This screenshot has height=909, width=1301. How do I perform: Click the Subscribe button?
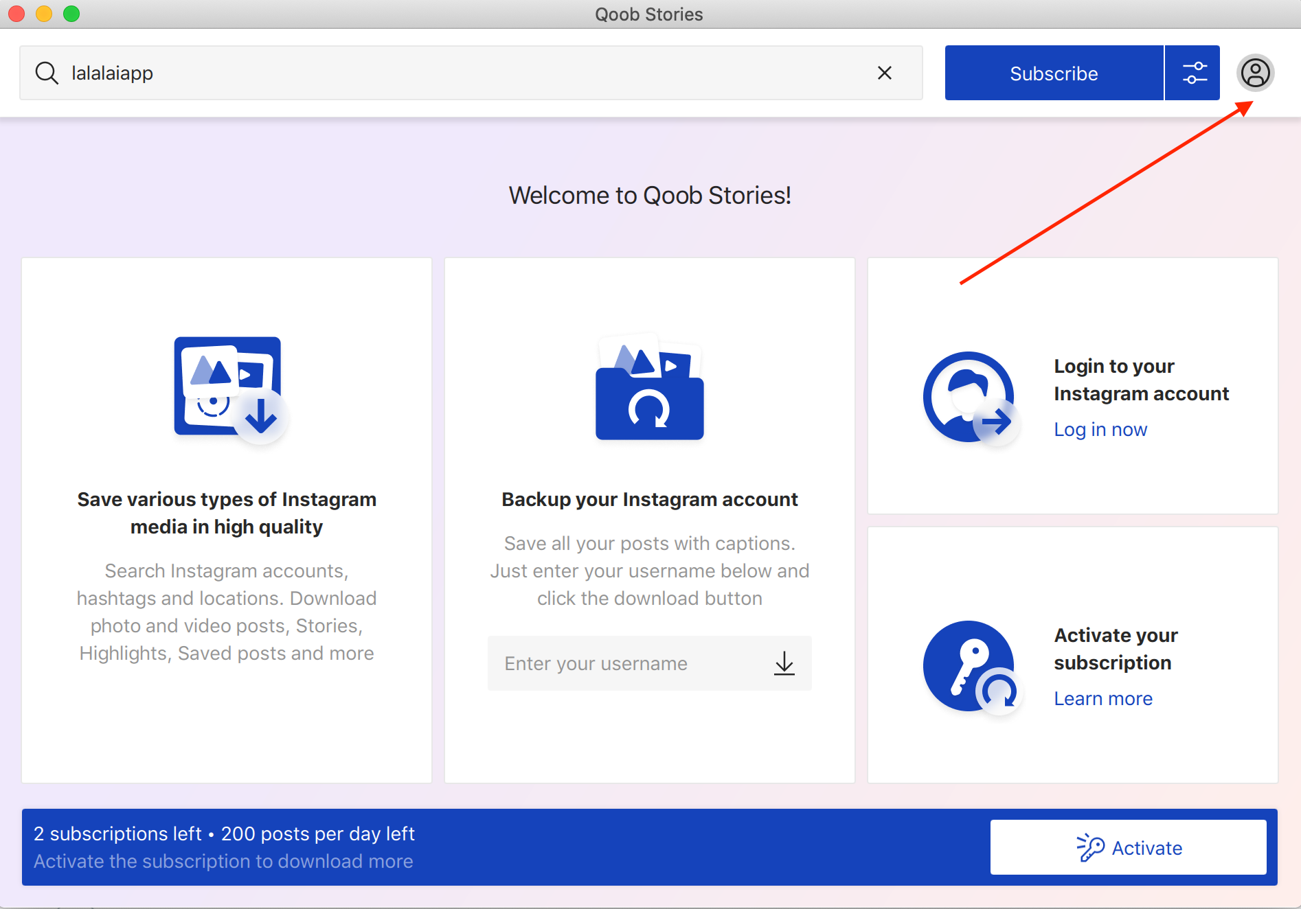[x=1054, y=73]
